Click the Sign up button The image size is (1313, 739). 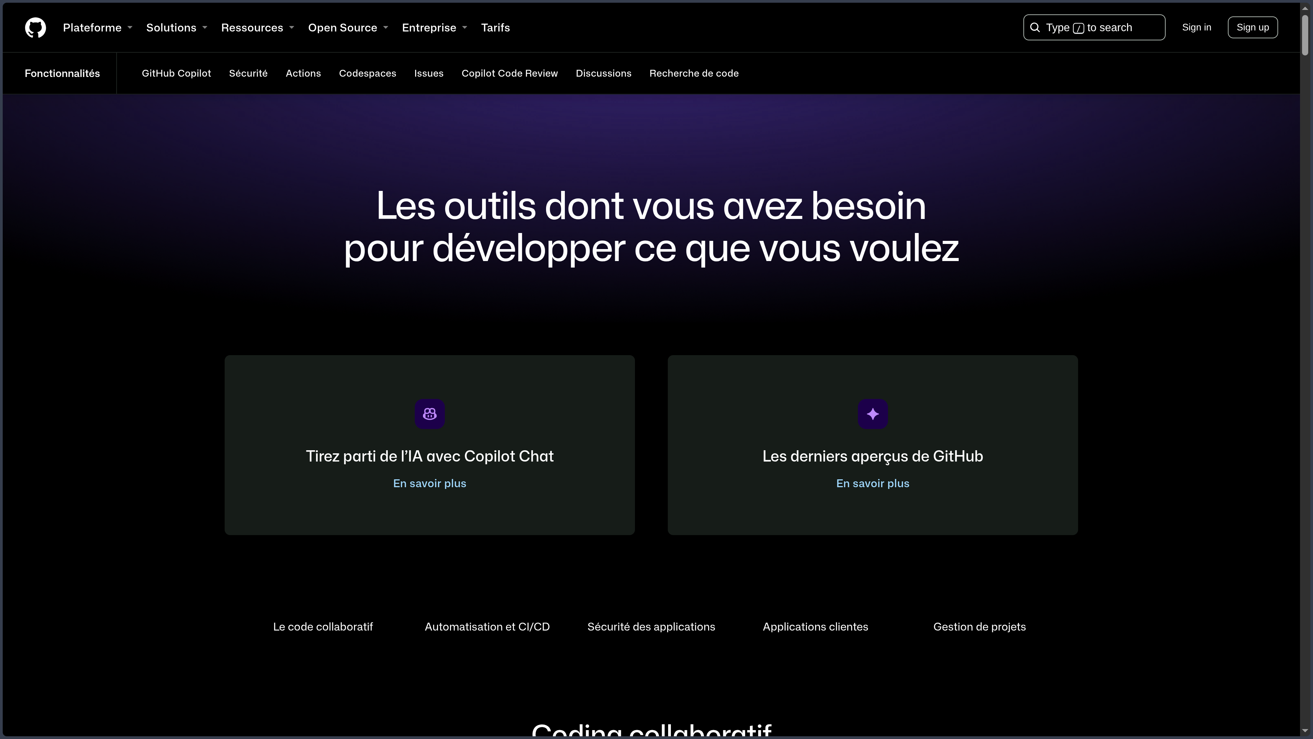coord(1252,27)
